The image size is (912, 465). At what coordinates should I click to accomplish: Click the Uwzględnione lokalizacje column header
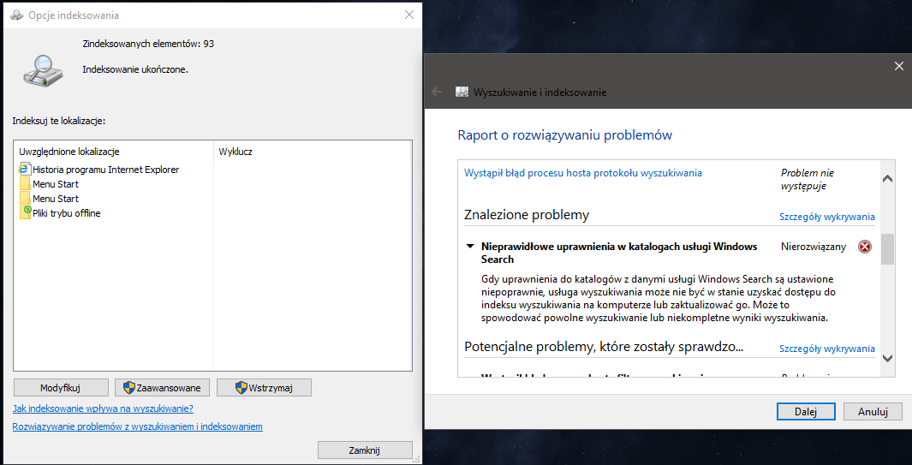click(x=113, y=152)
